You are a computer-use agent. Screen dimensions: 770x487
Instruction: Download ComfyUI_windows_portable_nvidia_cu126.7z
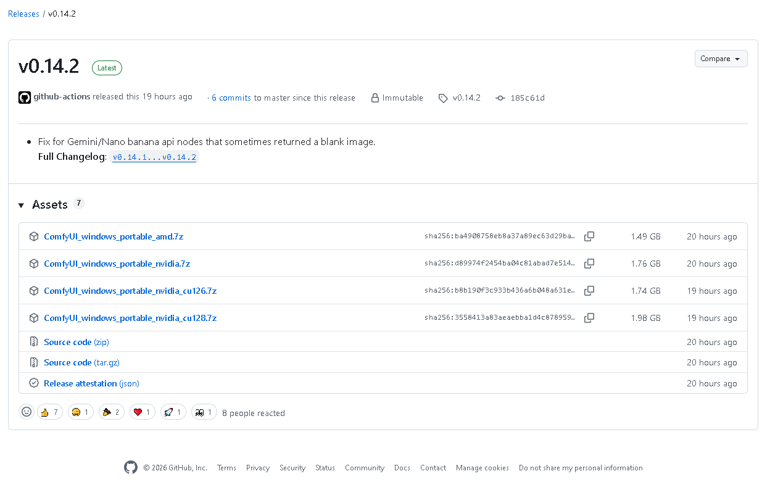click(130, 291)
